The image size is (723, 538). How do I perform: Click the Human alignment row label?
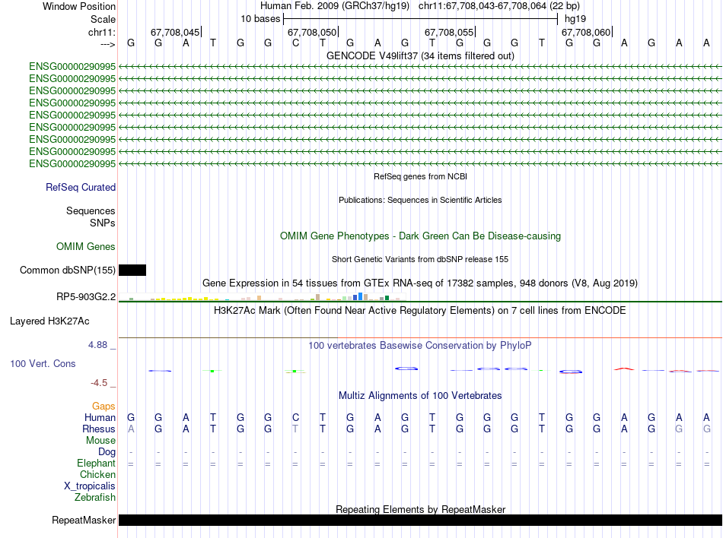coord(100,417)
